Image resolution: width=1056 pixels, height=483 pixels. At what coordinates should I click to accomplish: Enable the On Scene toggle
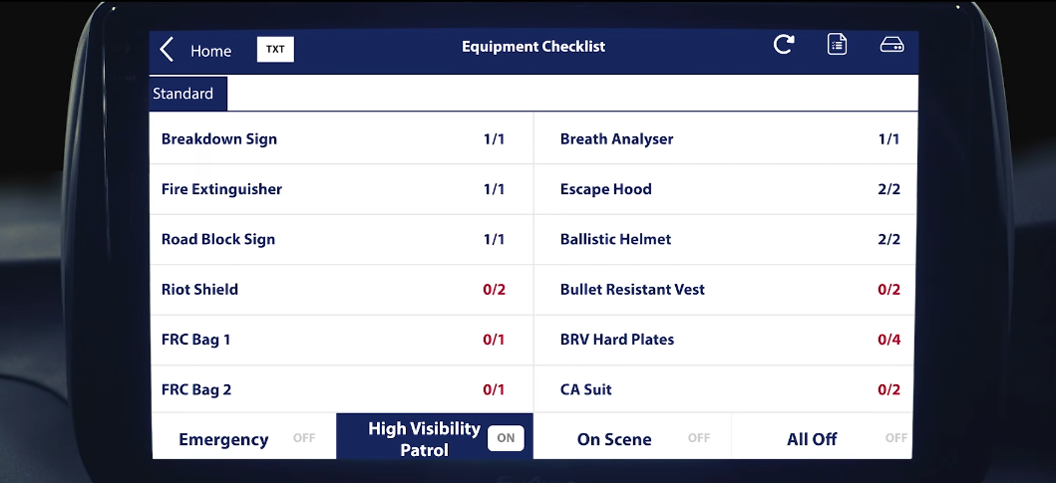click(699, 438)
